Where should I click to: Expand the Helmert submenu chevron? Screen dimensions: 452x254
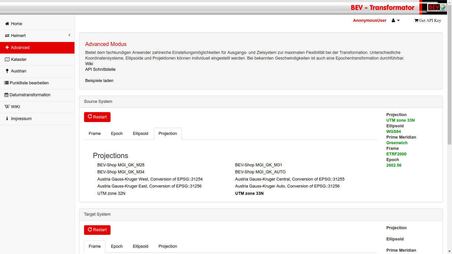click(69, 35)
